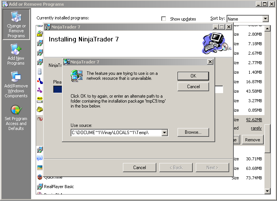Screen dimensions: 277x201
Task: Click the Next button in installer
Action: click(212, 168)
